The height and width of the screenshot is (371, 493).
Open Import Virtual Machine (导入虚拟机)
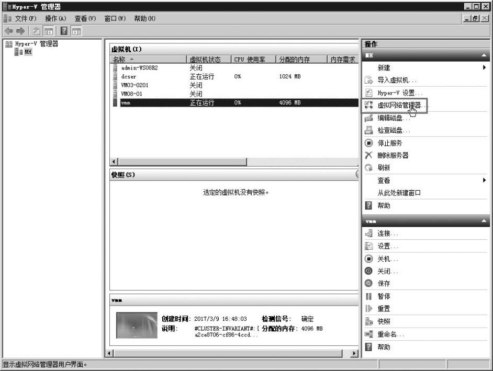coord(397,80)
